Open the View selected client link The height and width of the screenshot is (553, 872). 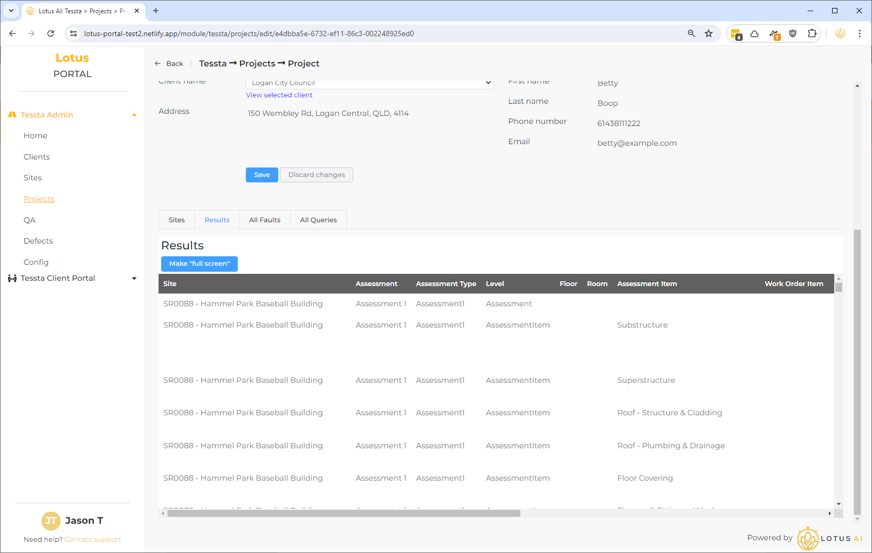(279, 95)
